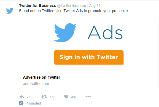Click the @TwitterBusiness handle
The height and width of the screenshot is (107, 159).
pyautogui.click(x=71, y=6)
